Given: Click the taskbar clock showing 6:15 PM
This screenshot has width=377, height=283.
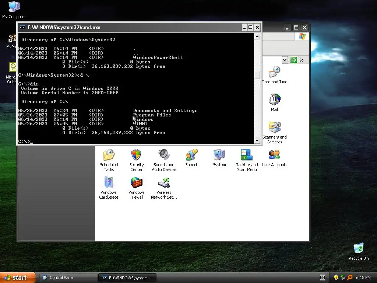Looking at the screenshot, I should [363, 277].
